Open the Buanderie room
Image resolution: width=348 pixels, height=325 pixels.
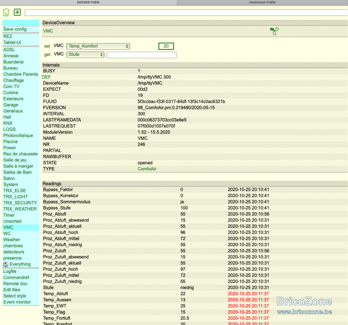13,62
